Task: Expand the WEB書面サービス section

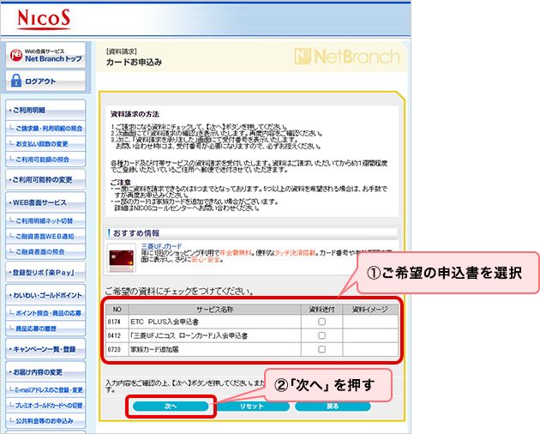Action: [45, 202]
